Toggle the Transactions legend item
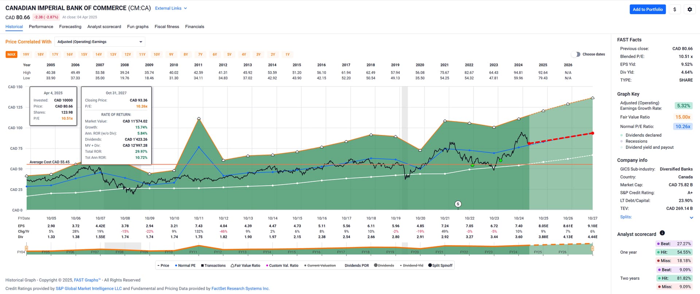Image resolution: width=700 pixels, height=294 pixels. pos(213,266)
